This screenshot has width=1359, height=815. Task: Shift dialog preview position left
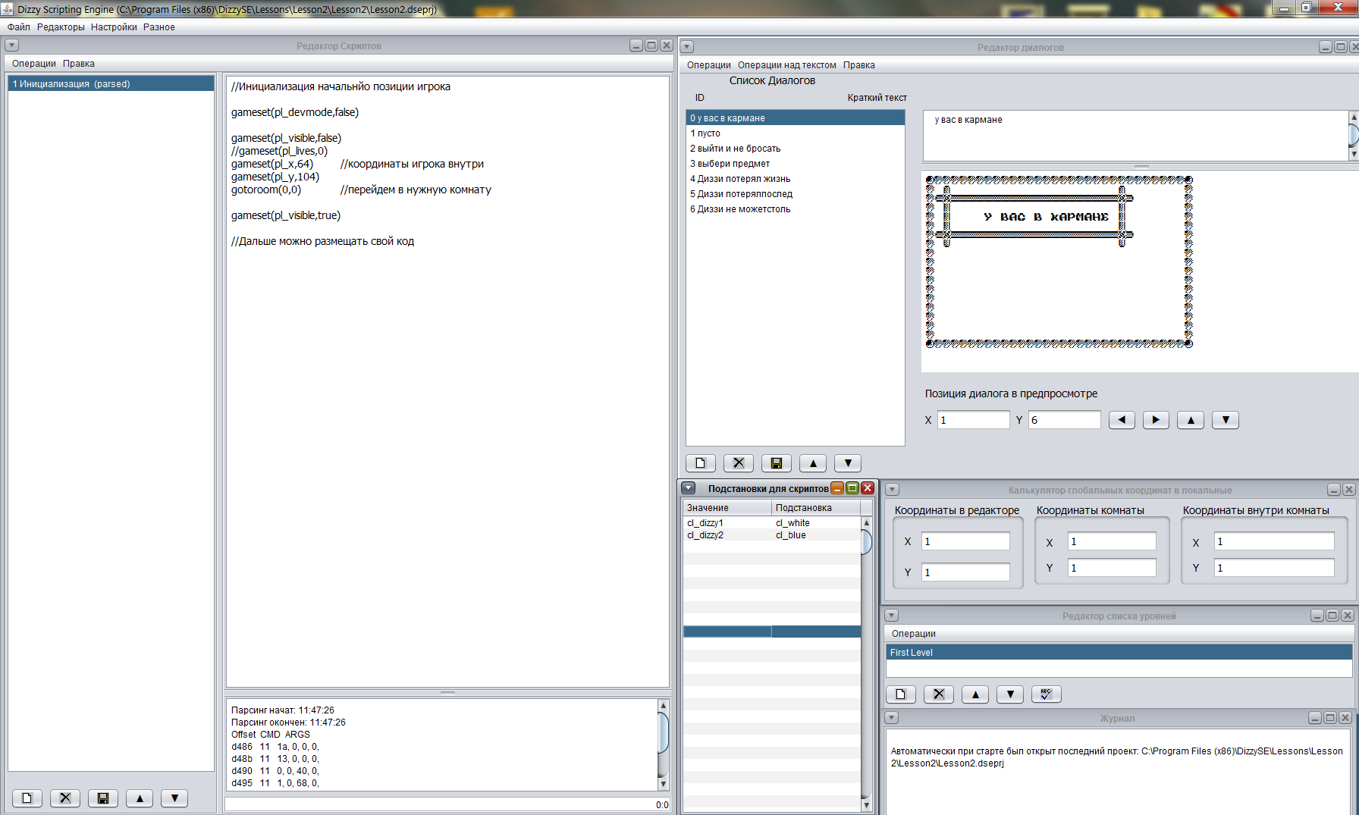pos(1122,420)
